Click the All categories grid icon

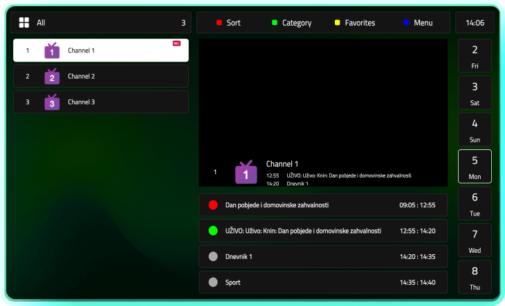24,23
